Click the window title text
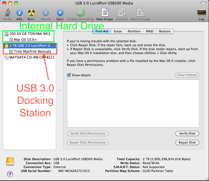This screenshot has height=181, width=209. click(x=104, y=3)
